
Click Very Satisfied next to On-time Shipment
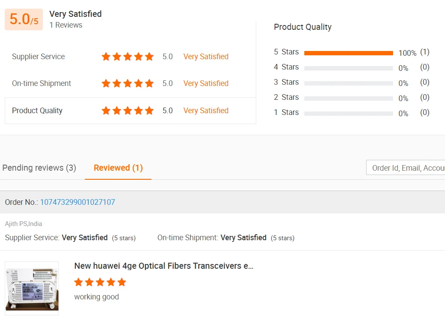coord(206,83)
